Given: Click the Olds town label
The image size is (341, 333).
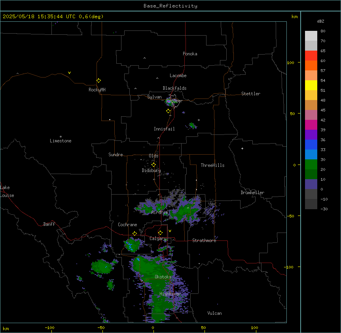Looking at the screenshot, I should tap(153, 156).
